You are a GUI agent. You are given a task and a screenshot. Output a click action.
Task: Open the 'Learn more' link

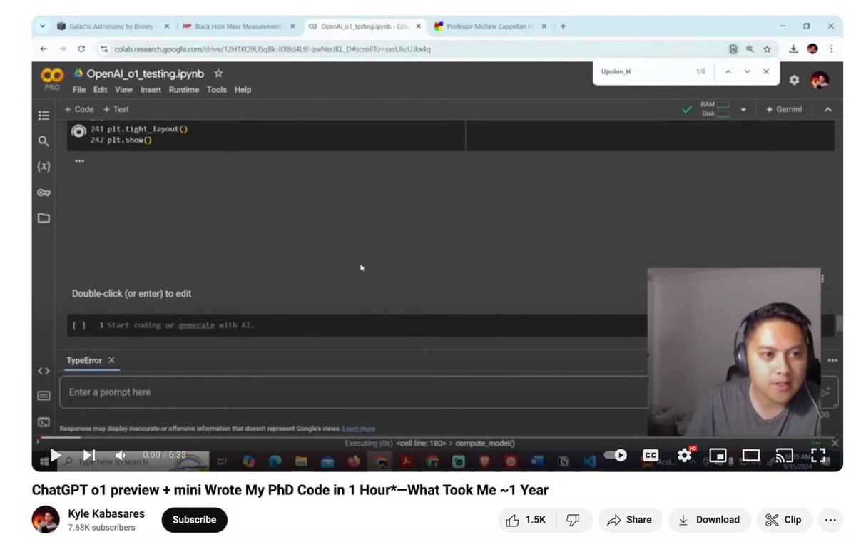pos(359,429)
